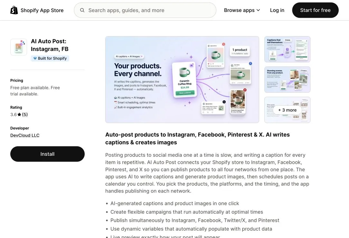Click the '+ 3 more' gallery button
349x238 pixels.
pyautogui.click(x=288, y=110)
